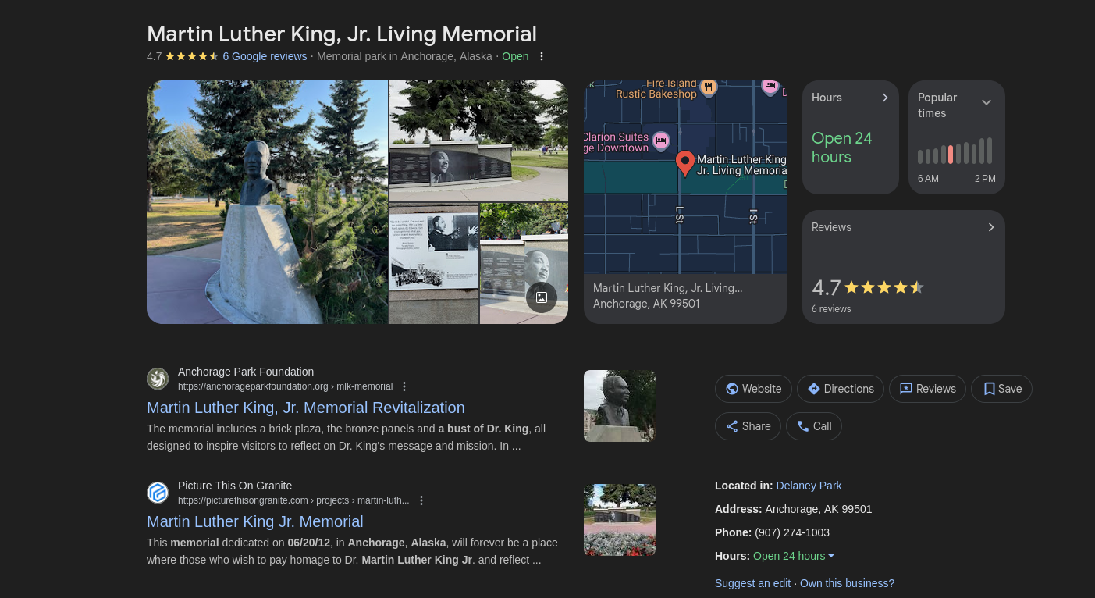This screenshot has height=598, width=1095.
Task: Click the Directions button
Action: [841, 389]
